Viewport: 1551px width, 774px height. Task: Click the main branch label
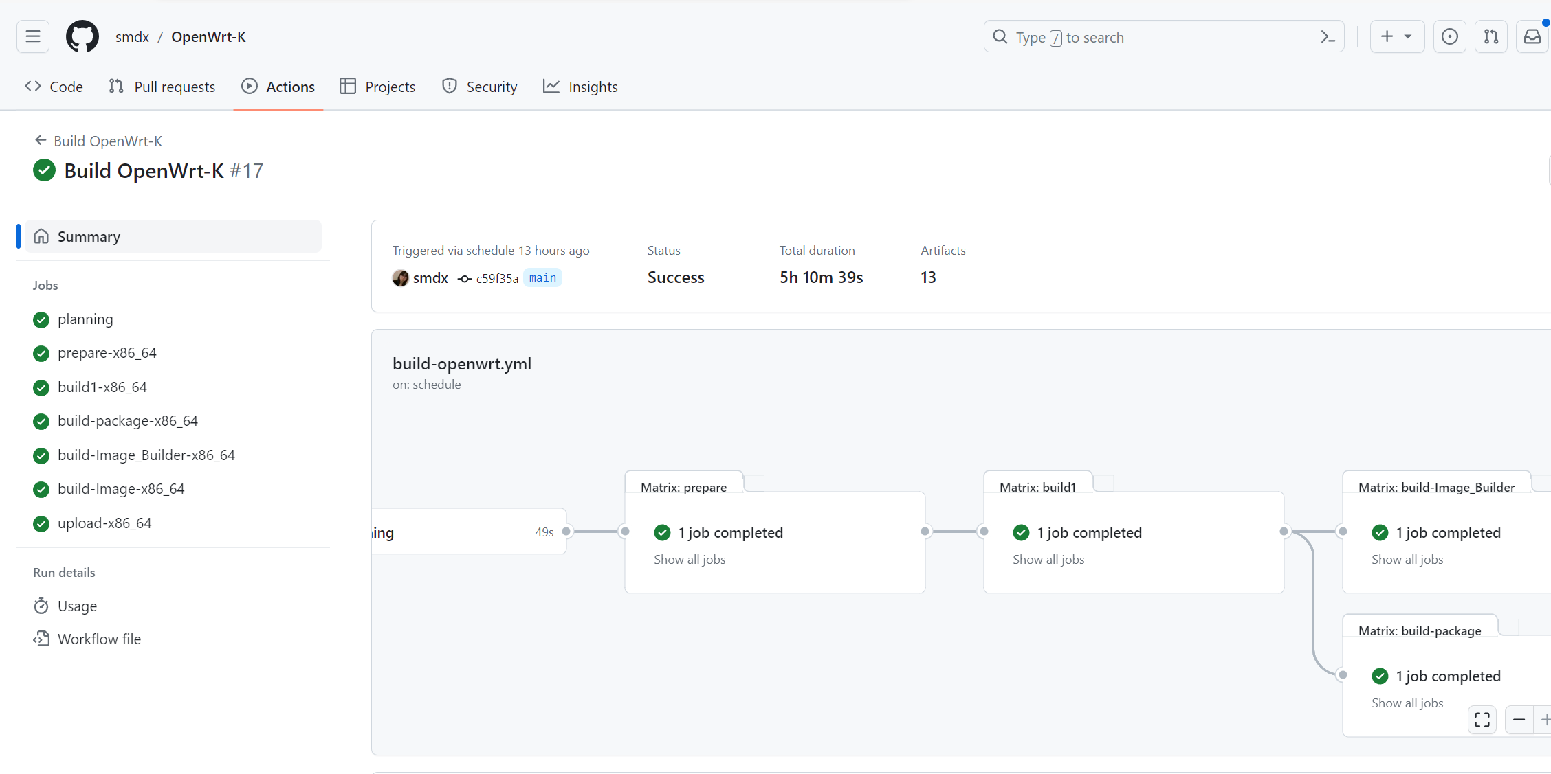pyautogui.click(x=542, y=277)
